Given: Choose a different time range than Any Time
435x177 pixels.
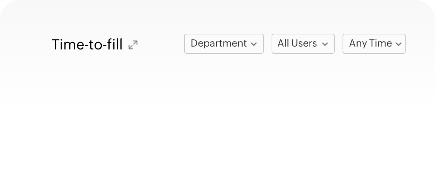Looking at the screenshot, I should pos(374,44).
